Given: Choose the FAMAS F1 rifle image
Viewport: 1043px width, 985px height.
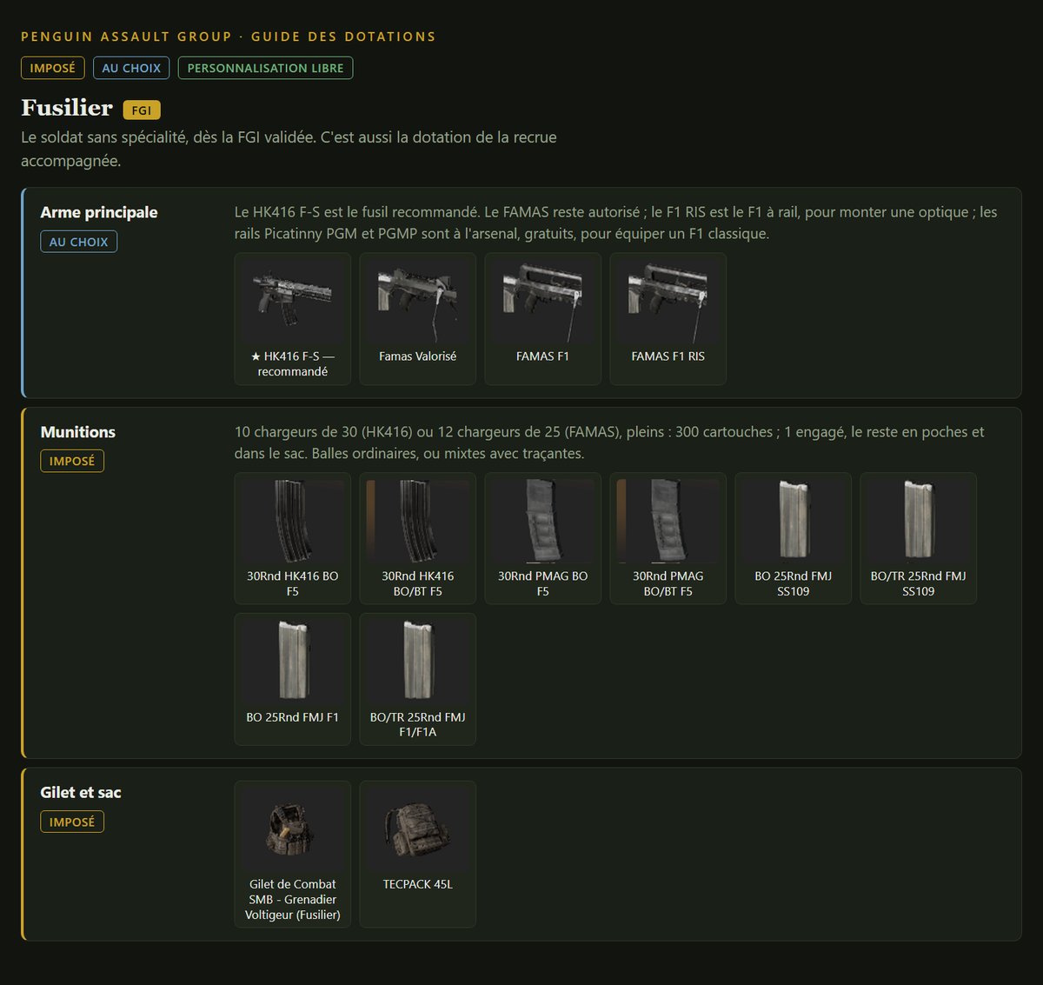Looking at the screenshot, I should click(x=543, y=301).
